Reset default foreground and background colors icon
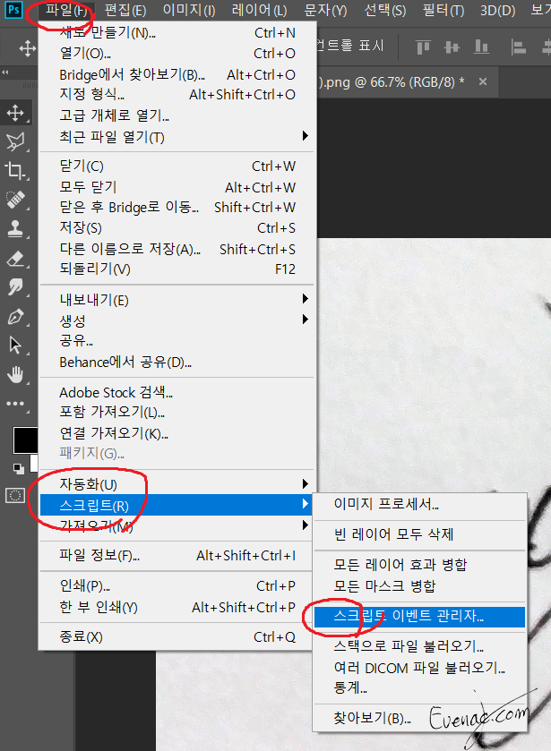This screenshot has height=751, width=551. [x=19, y=468]
